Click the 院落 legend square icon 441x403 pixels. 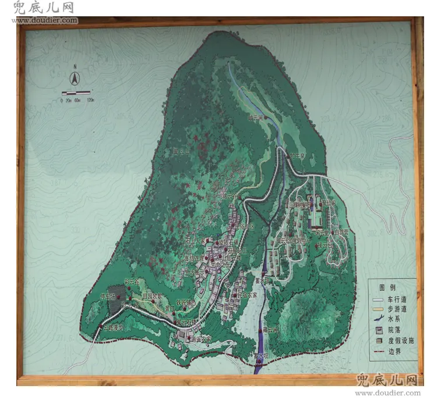(x=379, y=330)
